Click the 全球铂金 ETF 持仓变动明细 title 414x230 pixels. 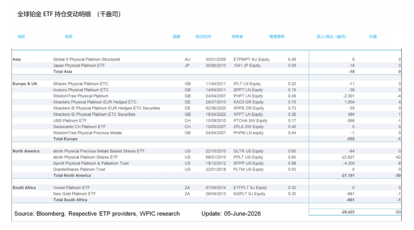tap(54, 14)
